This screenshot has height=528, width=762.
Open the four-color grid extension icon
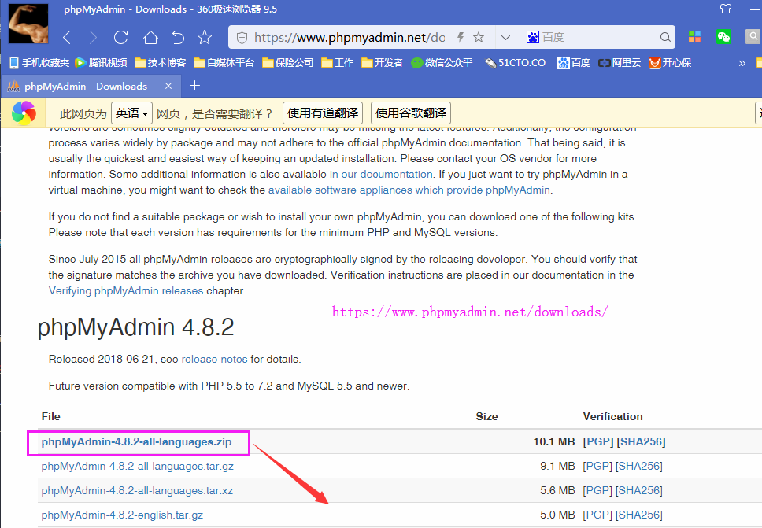point(694,37)
